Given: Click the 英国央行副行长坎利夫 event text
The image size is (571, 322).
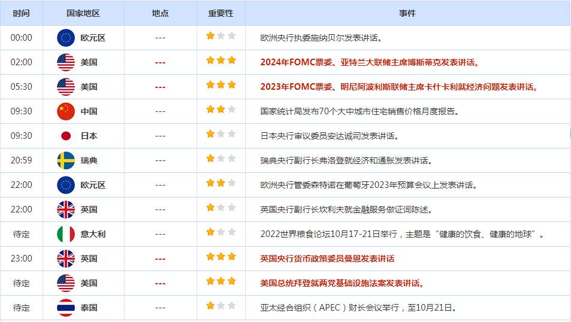Looking at the screenshot, I should pyautogui.click(x=346, y=209).
